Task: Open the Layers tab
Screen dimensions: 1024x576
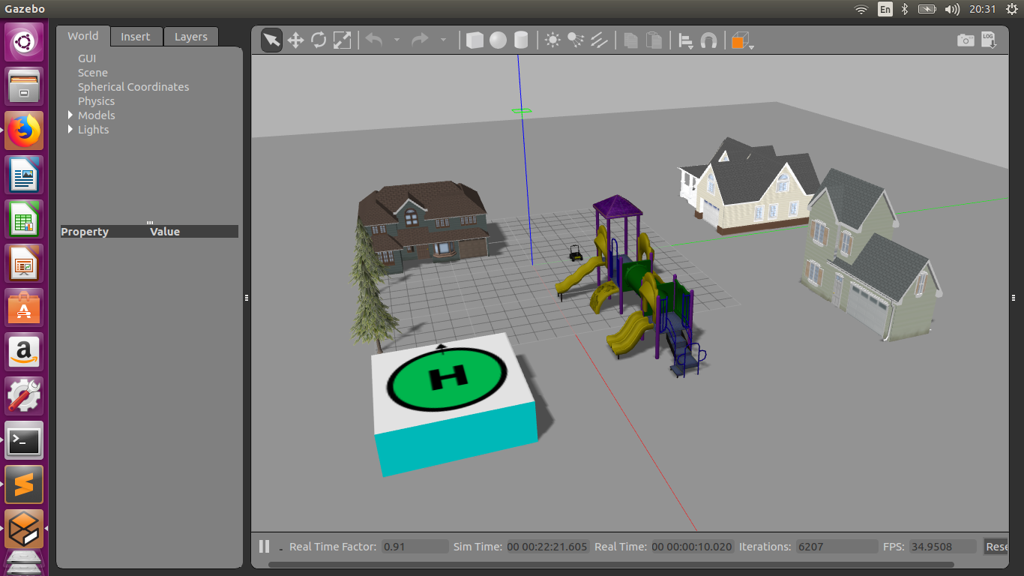Action: point(191,37)
